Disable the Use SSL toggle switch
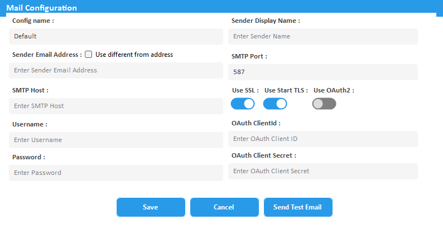The height and width of the screenshot is (249, 443). click(x=243, y=104)
